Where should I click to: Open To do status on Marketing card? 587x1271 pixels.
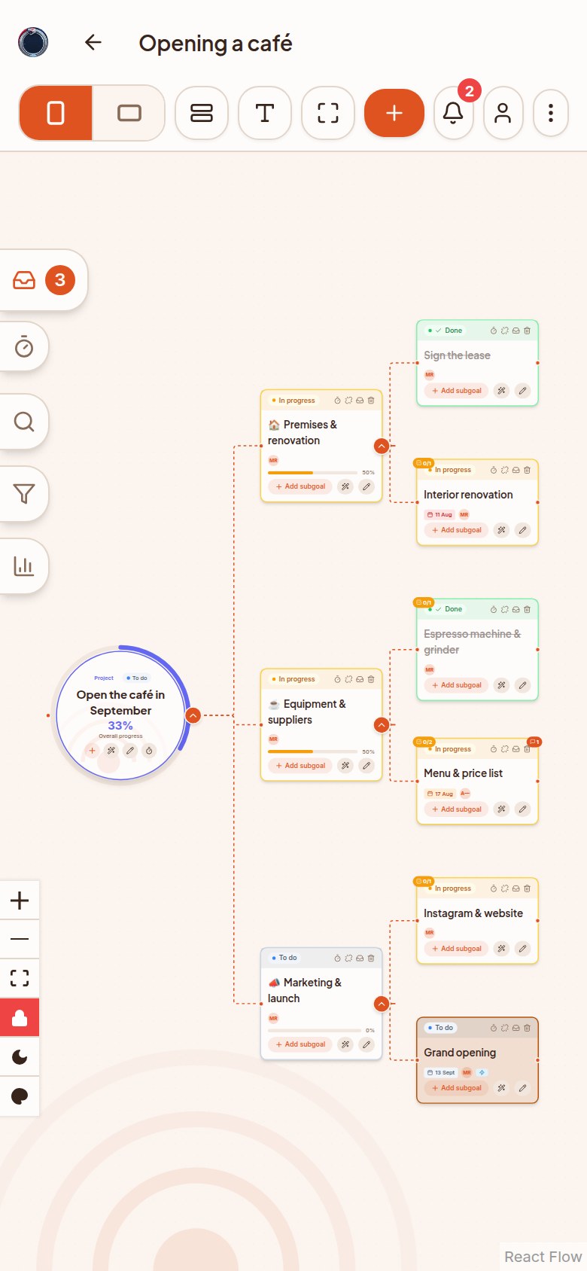pyautogui.click(x=284, y=958)
